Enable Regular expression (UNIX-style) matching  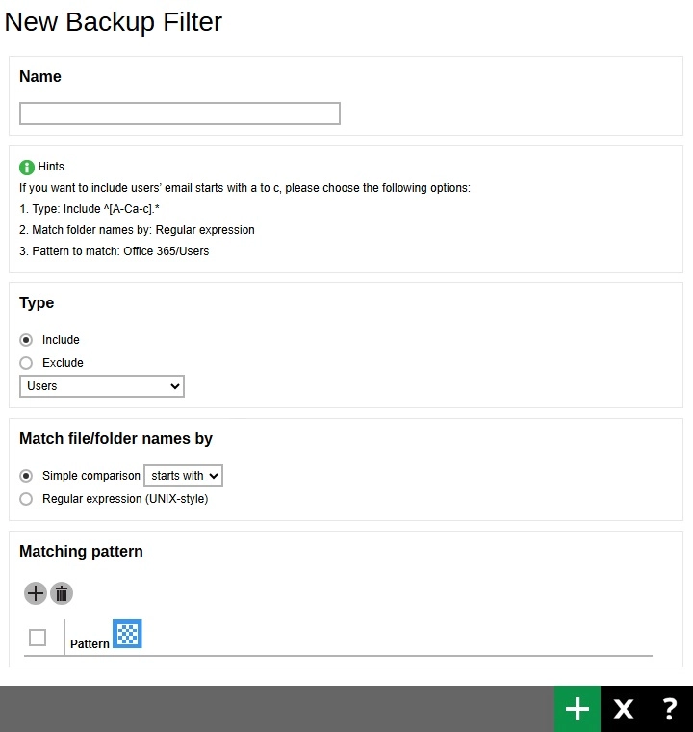26,499
